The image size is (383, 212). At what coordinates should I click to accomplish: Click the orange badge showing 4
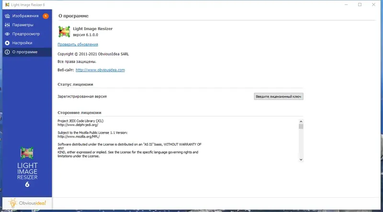(x=45, y=16)
